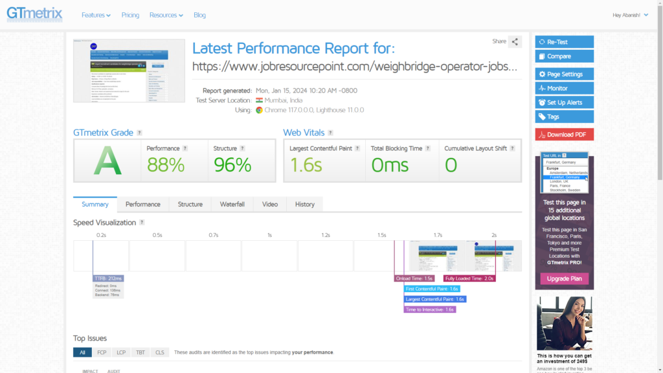The height and width of the screenshot is (373, 663).
Task: Click the tested URL jobresourcepoint link
Action: pos(355,67)
